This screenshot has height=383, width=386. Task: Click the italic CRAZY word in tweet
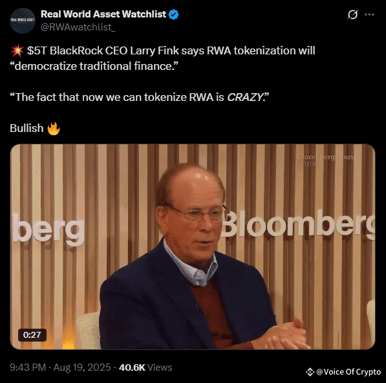point(244,97)
